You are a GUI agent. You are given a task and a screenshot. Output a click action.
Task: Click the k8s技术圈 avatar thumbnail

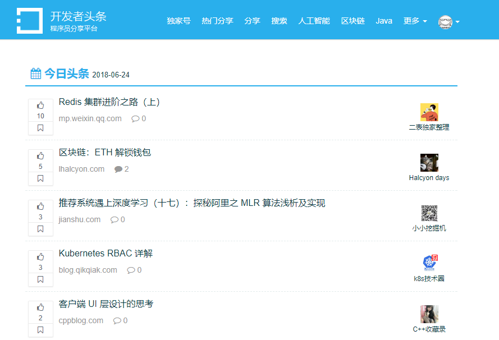(429, 263)
